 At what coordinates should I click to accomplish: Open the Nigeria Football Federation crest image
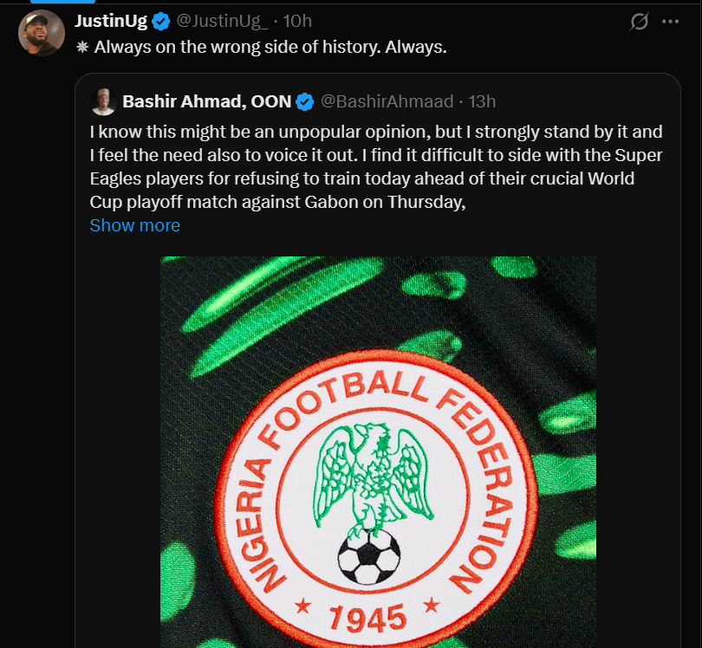(x=378, y=450)
